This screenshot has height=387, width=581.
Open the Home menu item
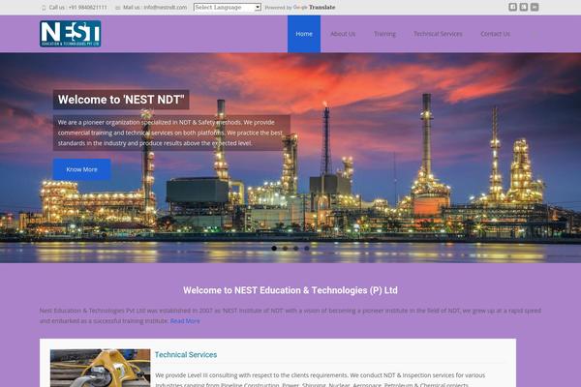[x=304, y=34]
